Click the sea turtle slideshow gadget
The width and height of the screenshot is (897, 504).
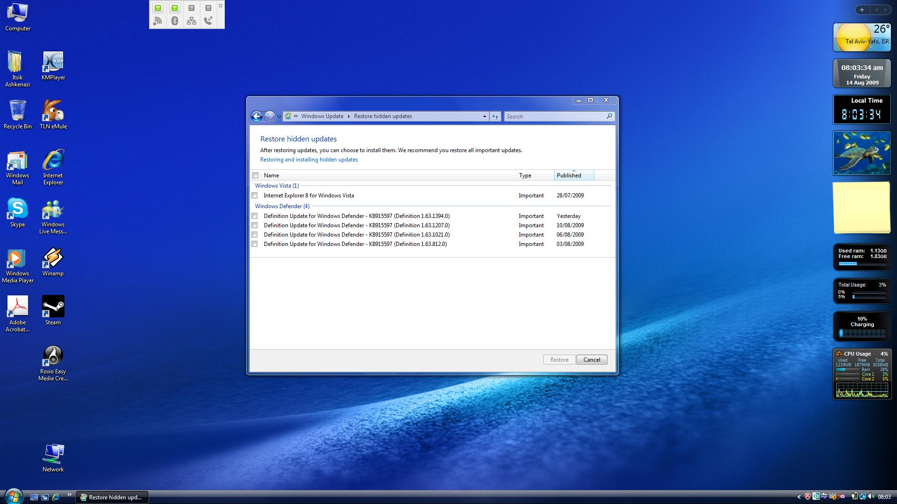[861, 153]
